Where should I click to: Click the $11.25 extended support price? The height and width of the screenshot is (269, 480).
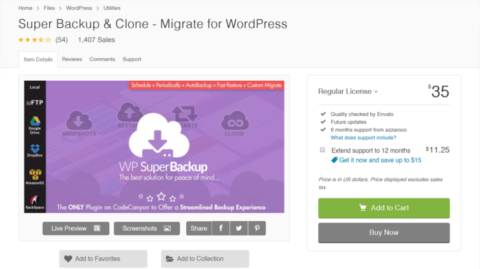point(437,150)
